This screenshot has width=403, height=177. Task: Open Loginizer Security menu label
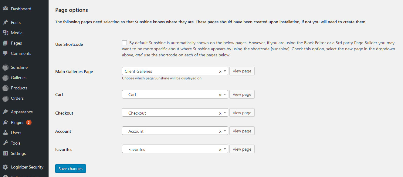(x=27, y=167)
